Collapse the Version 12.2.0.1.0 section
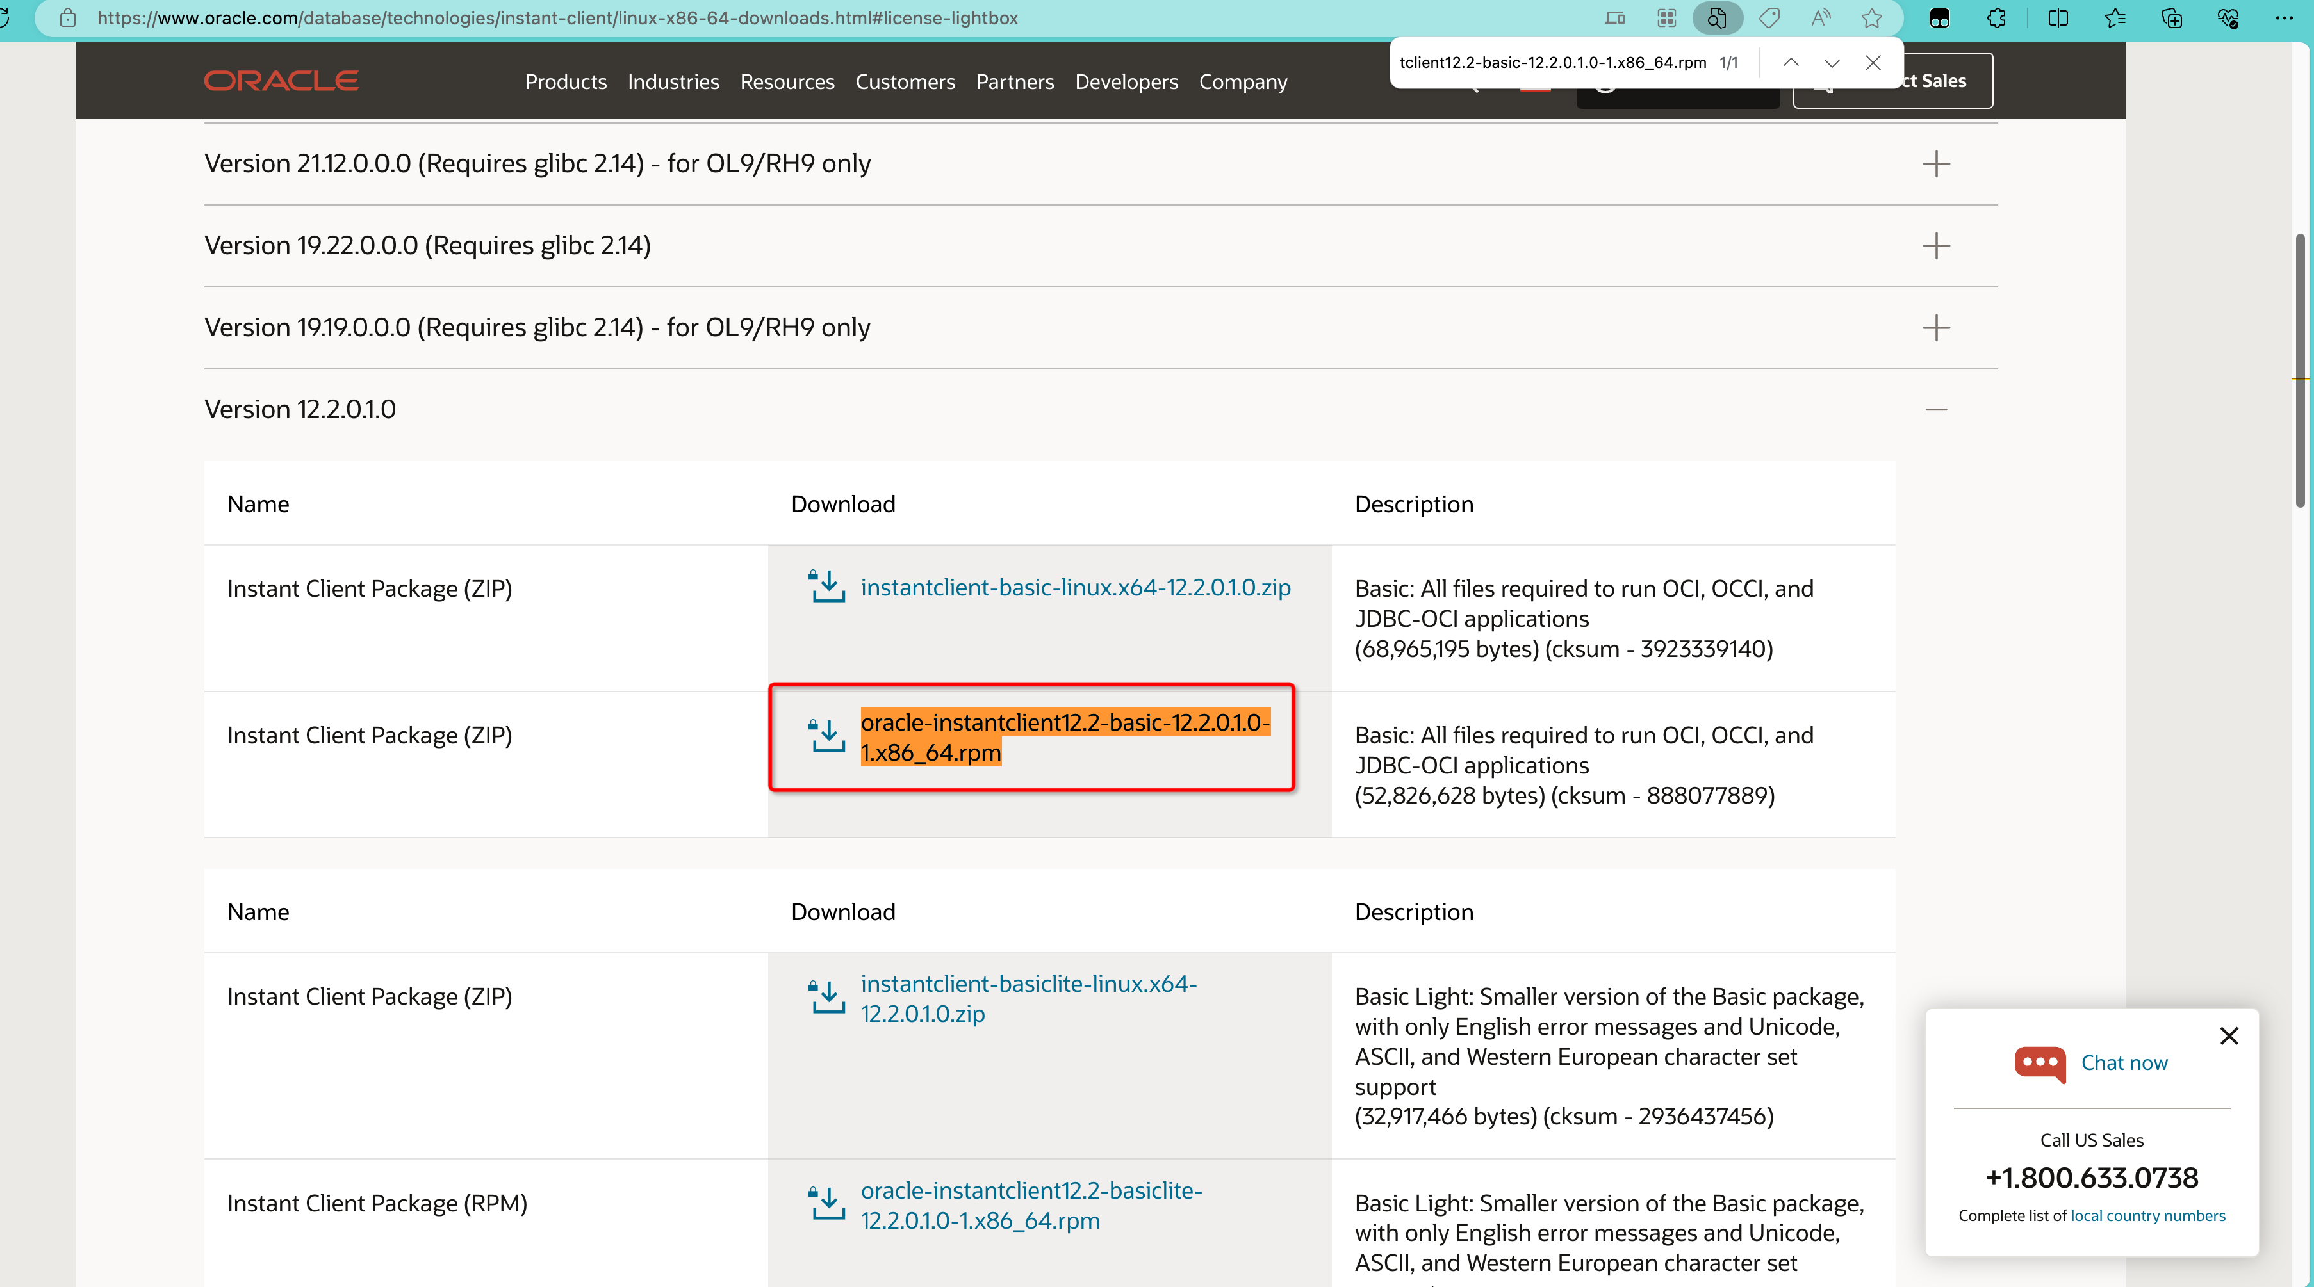 1936,410
